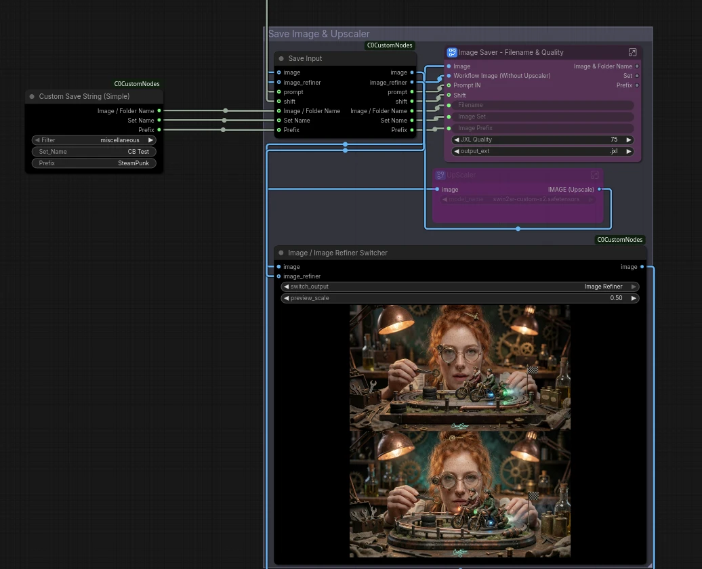This screenshot has height=569, width=702.
Task: Open switch_output Image Refiner selector
Action: pos(460,287)
